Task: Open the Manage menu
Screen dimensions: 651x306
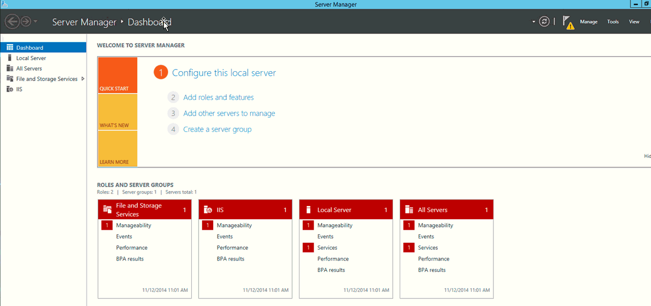Action: (589, 22)
